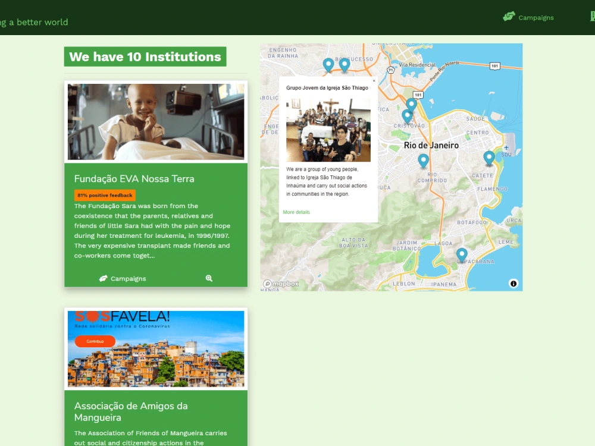Image resolution: width=595 pixels, height=446 pixels.
Task: Click the handshake icon beside top Campaigns
Action: coord(509,16)
